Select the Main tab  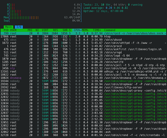(8, 27)
